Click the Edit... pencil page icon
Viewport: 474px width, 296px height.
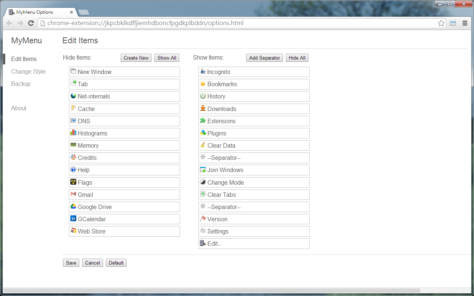tap(203, 243)
